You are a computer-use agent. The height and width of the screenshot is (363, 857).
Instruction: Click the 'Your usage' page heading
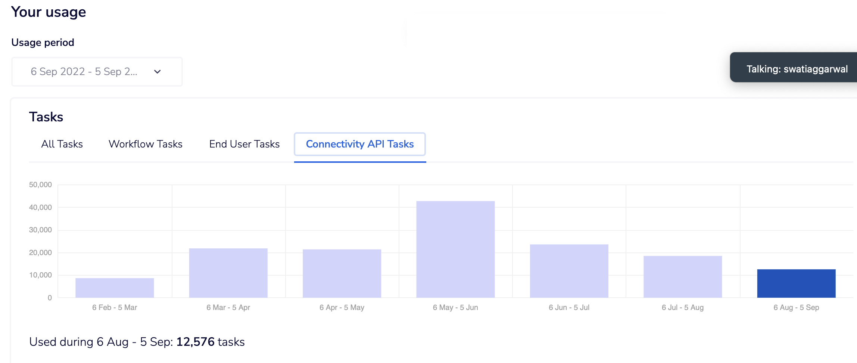point(49,12)
